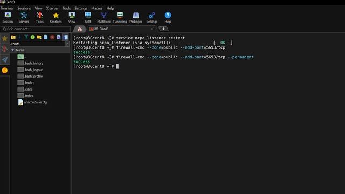
Task: Click the upload arrow in SFTP toolbar
Action: [26, 37]
